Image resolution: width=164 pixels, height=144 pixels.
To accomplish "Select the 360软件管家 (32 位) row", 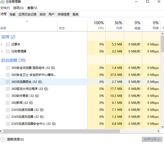I will pos(80,96).
